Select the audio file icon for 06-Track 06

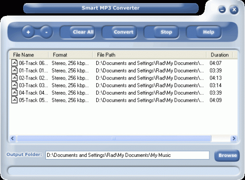[14, 63]
